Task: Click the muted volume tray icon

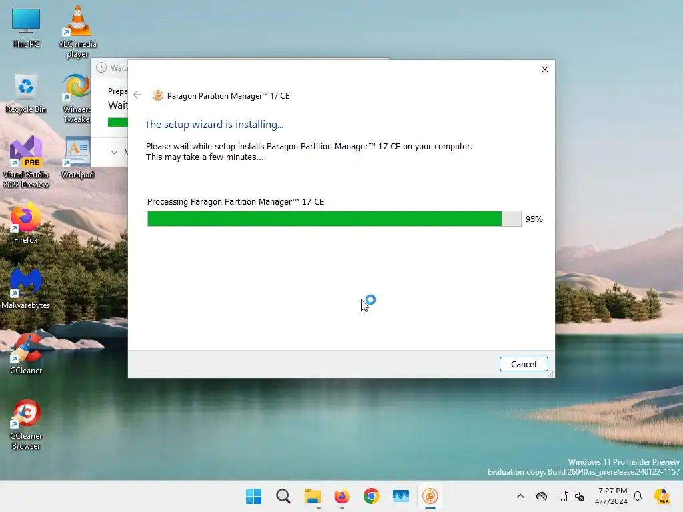Action: [x=580, y=496]
